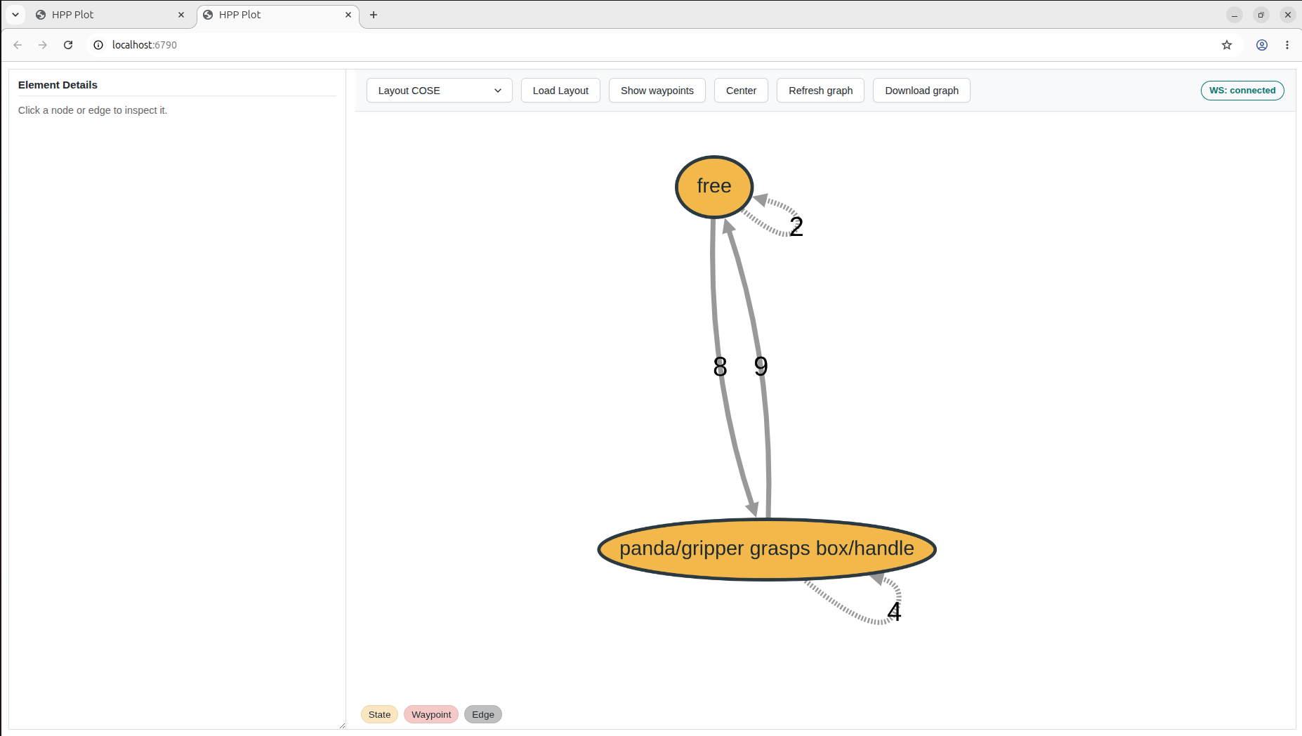Click the State legend chip
The width and height of the screenshot is (1302, 736).
379,714
